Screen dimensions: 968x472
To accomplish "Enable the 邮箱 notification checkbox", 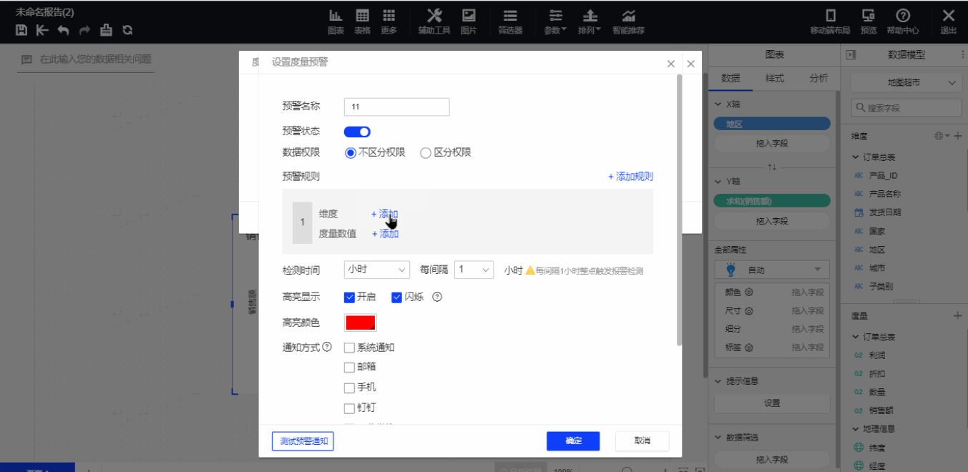I will click(x=349, y=368).
